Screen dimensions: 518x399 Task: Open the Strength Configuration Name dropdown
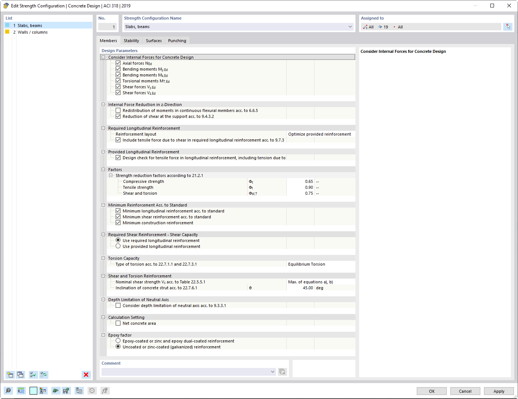tap(350, 27)
